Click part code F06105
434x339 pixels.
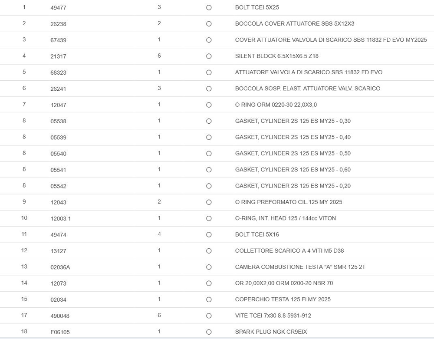click(60, 332)
